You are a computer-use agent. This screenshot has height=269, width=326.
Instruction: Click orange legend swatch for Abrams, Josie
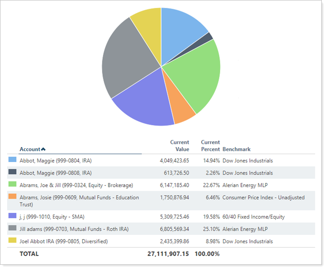tap(13, 197)
